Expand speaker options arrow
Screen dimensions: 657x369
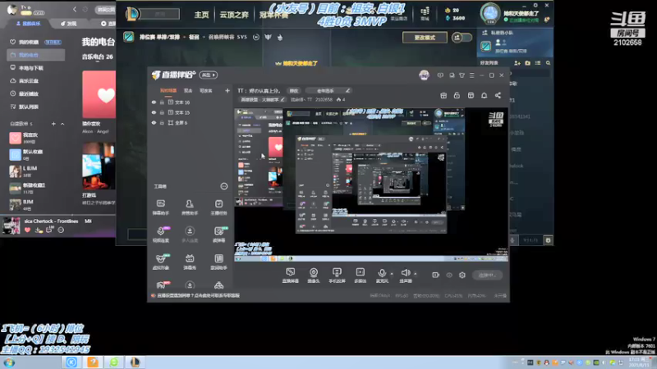416,274
